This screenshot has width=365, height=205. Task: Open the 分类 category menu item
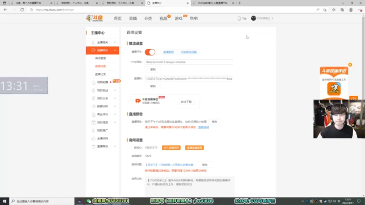pos(148,18)
